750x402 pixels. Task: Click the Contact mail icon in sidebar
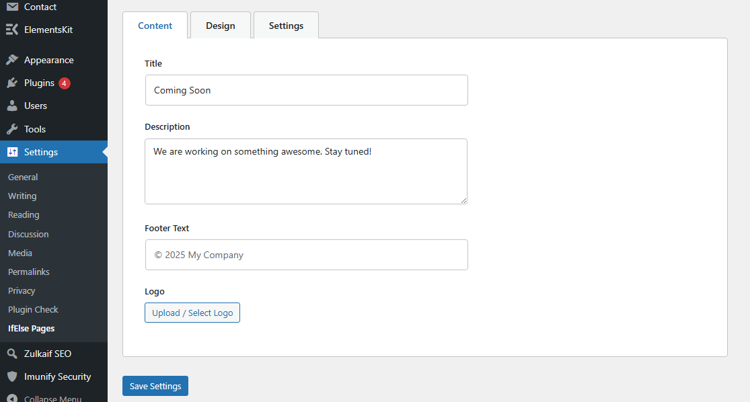click(12, 7)
